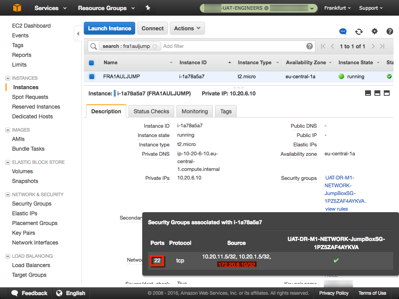Open Security Groups in sidebar
This screenshot has width=399, height=299.
pyautogui.click(x=32, y=204)
